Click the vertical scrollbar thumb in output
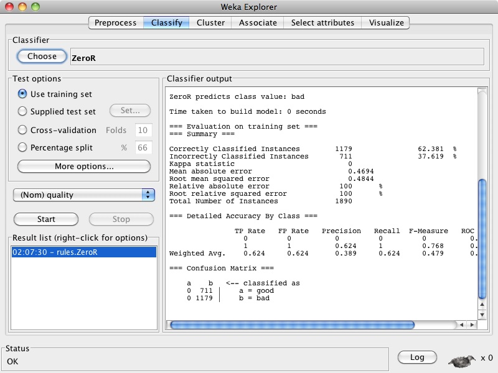 click(x=482, y=239)
